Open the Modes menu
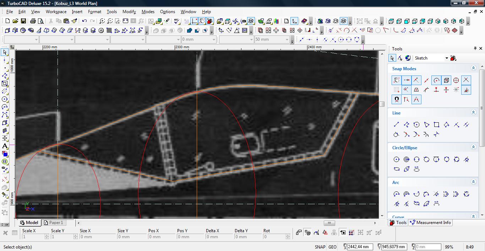 click(148, 11)
